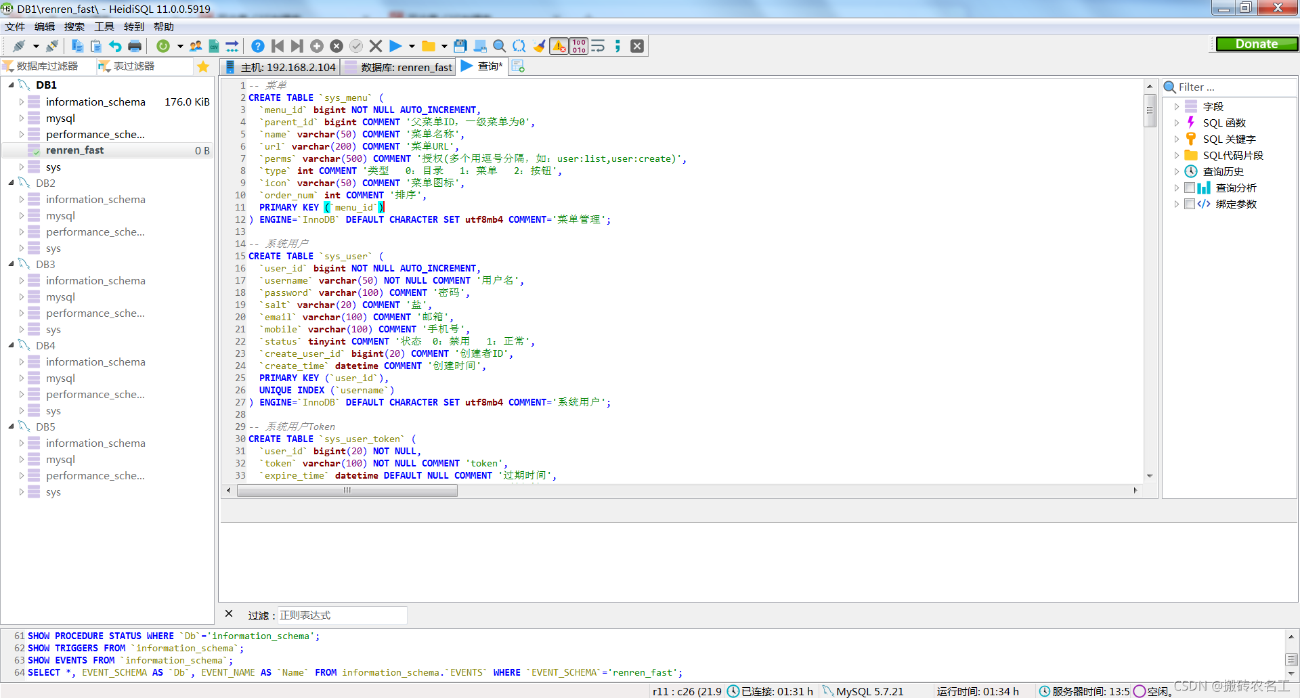Add a new query tab icon
This screenshot has height=698, width=1300.
pos(518,66)
